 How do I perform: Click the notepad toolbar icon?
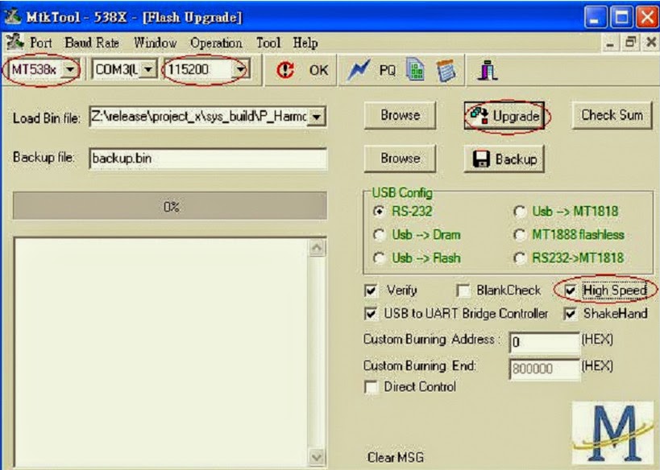446,70
